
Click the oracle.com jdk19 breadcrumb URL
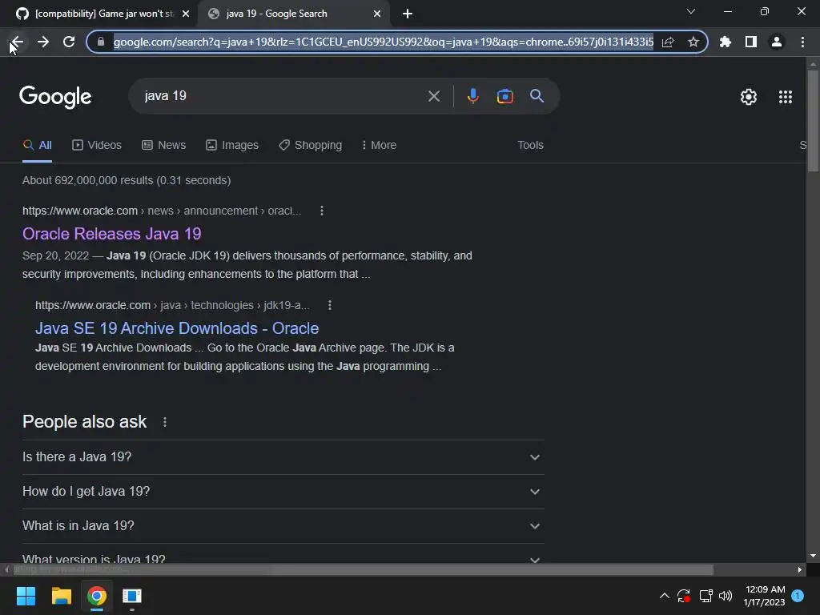172,305
